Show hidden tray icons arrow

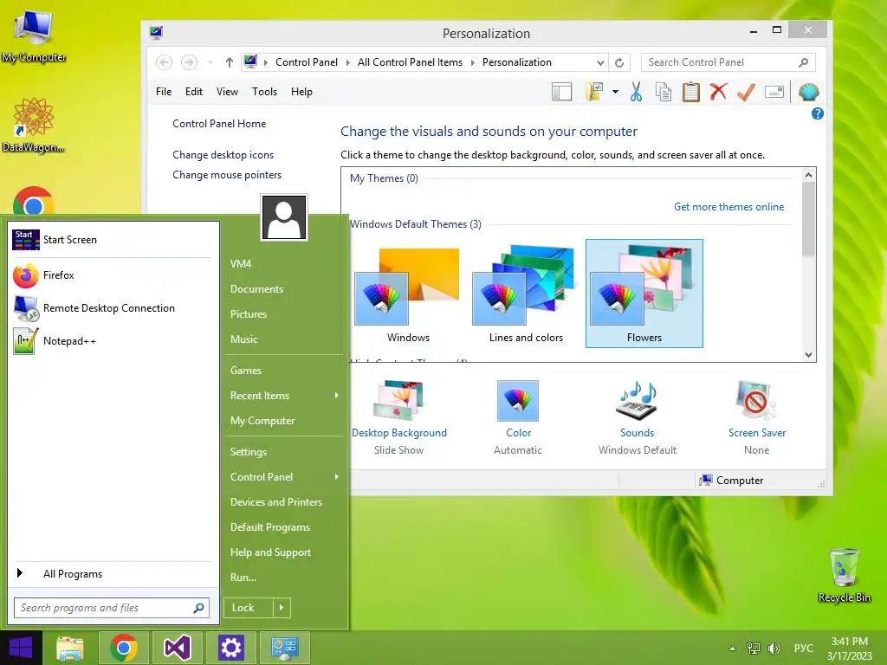click(x=732, y=649)
